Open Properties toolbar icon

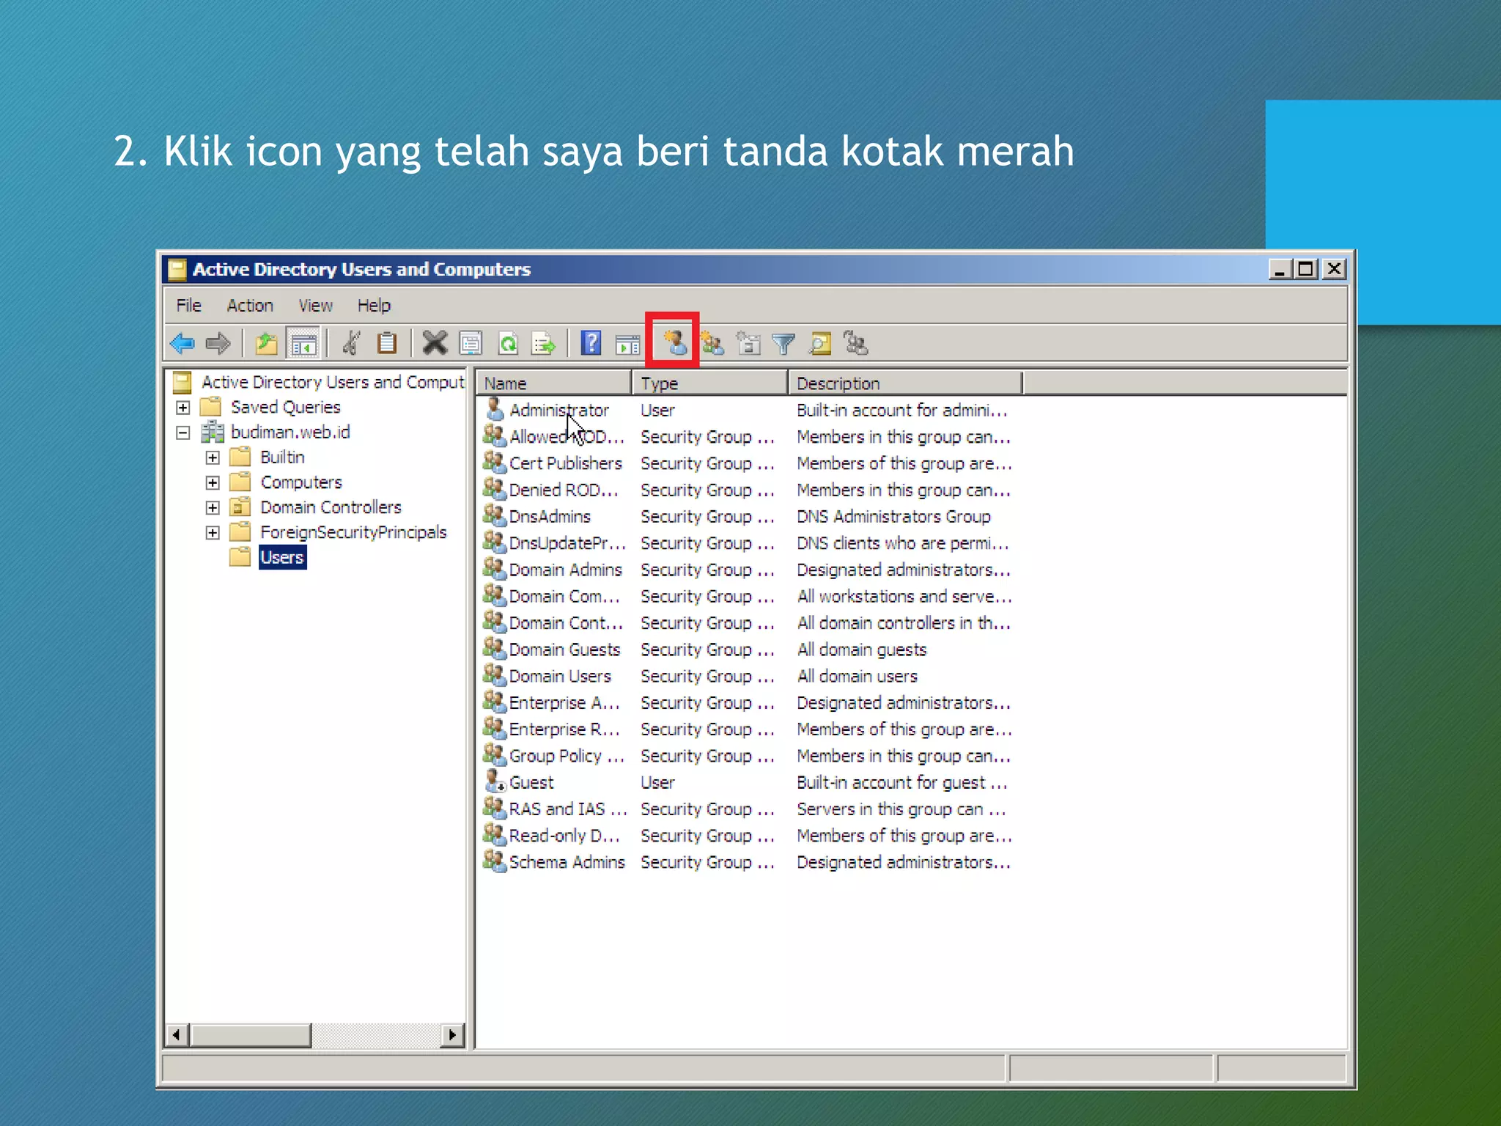pos(471,343)
